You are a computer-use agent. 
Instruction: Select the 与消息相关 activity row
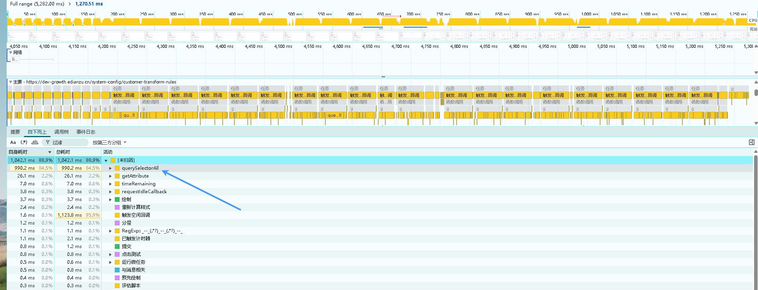(x=380, y=270)
